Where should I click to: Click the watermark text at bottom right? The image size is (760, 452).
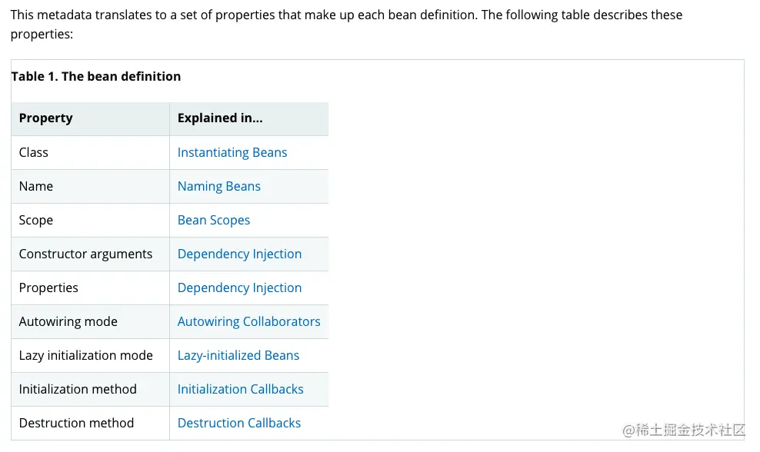click(684, 430)
